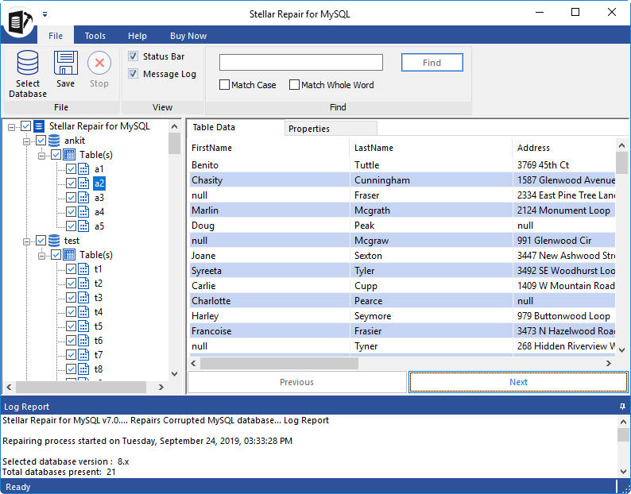Image resolution: width=631 pixels, height=494 pixels.
Task: Click table icon beside a2
Action: 84,183
